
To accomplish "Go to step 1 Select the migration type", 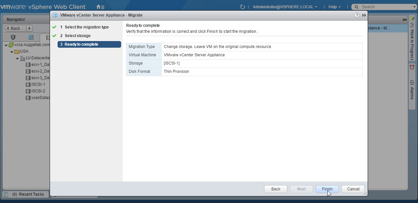I will point(86,27).
